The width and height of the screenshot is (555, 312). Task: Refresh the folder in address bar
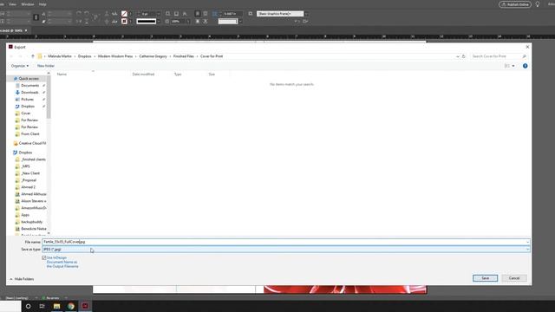463,56
